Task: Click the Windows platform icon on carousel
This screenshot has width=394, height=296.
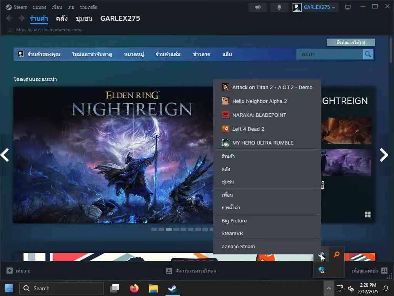Action: [367, 214]
